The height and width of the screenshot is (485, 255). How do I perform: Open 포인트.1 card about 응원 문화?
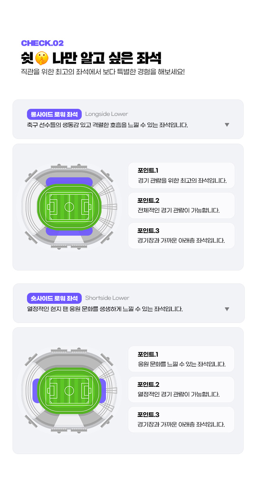(x=181, y=359)
